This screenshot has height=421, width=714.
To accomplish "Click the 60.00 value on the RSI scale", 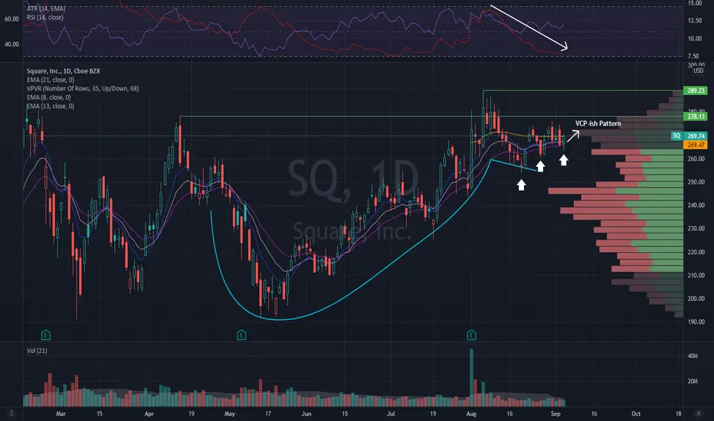I will pos(11,19).
